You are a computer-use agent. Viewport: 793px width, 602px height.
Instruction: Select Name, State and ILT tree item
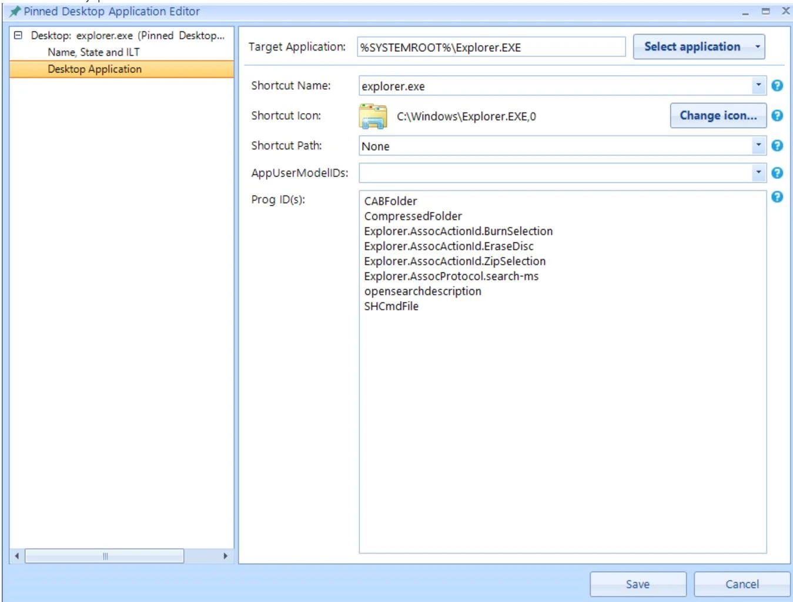(x=93, y=52)
